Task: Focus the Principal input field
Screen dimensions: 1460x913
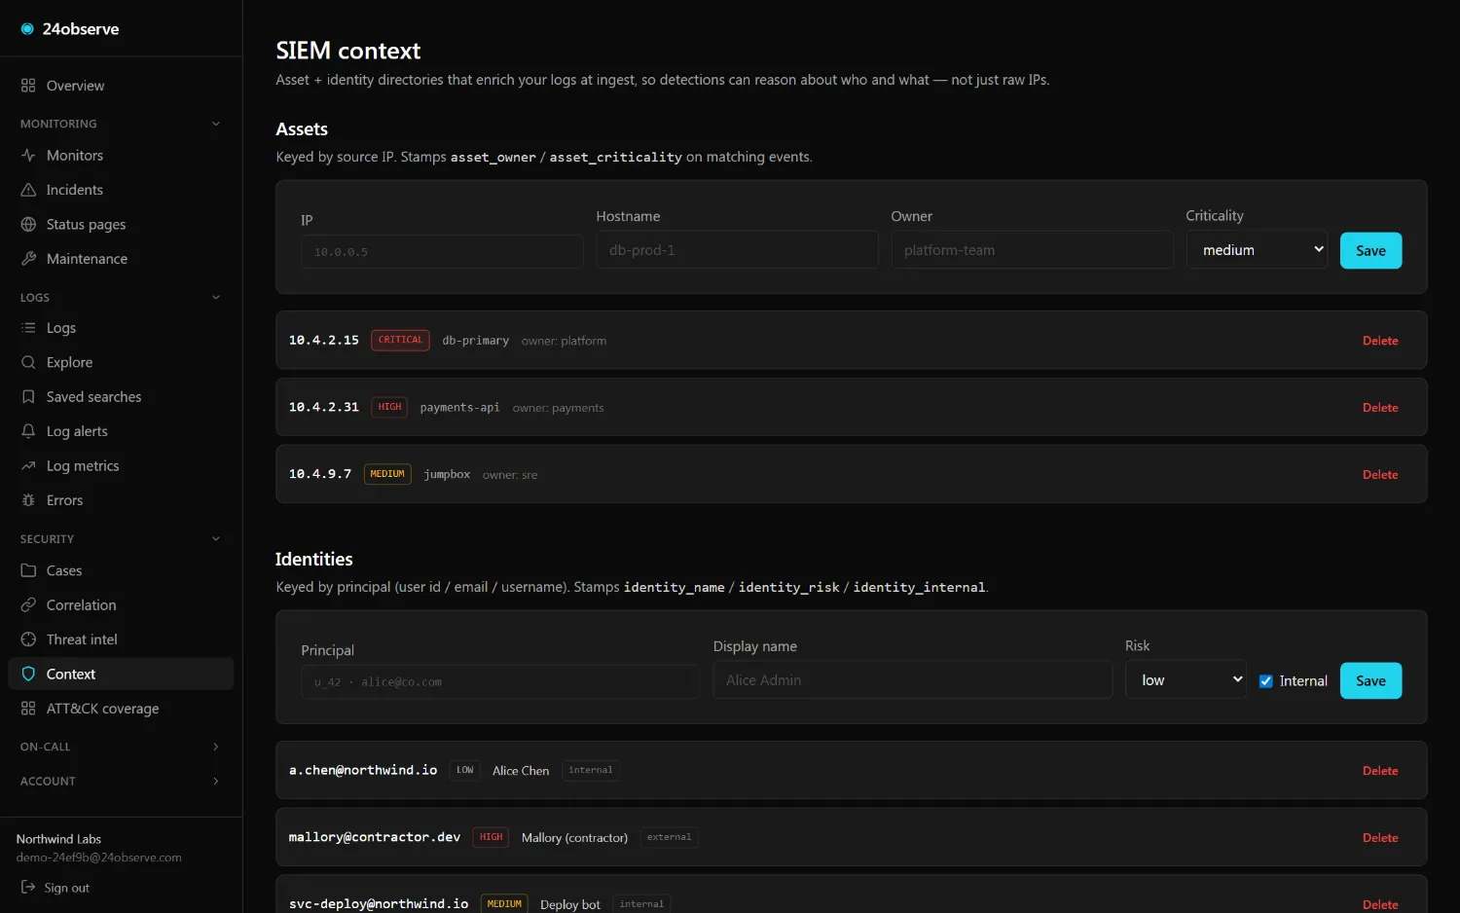Action: [500, 682]
